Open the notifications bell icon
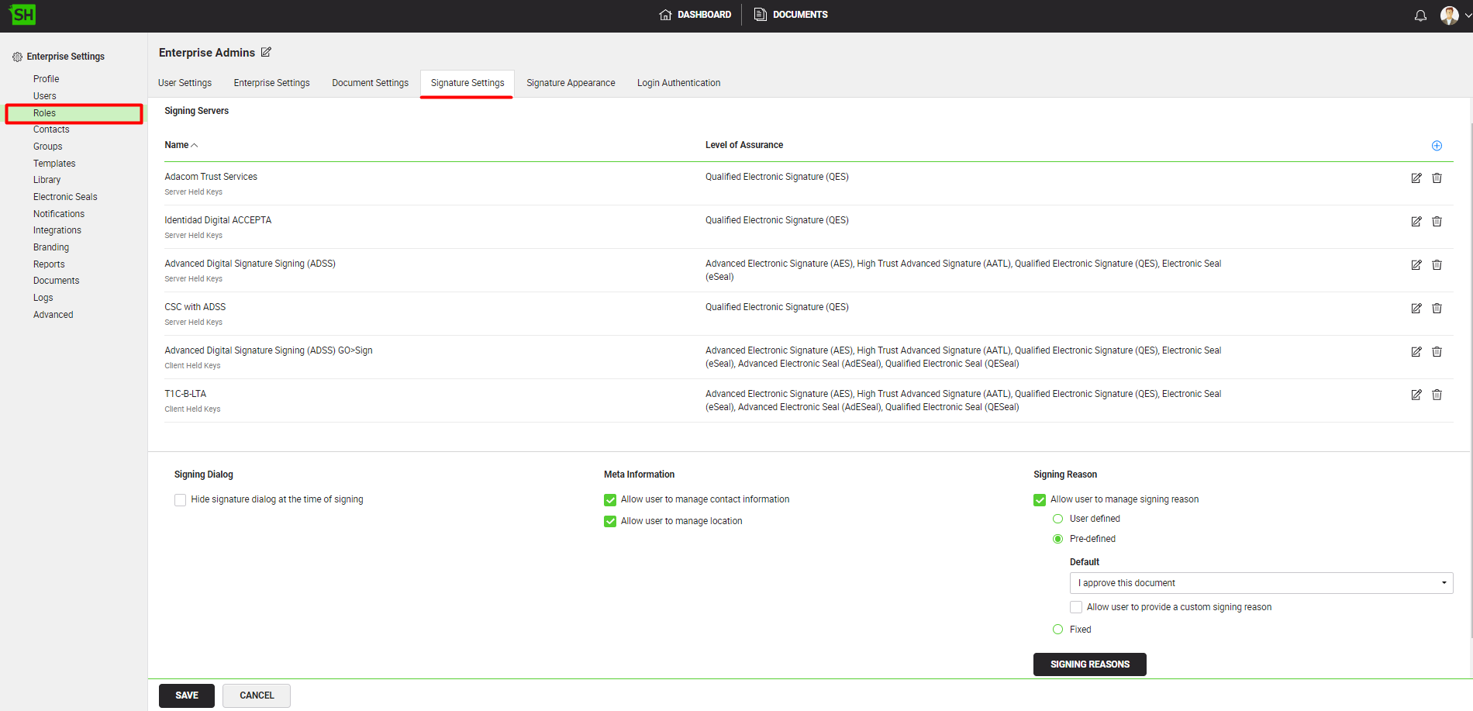 coord(1420,16)
